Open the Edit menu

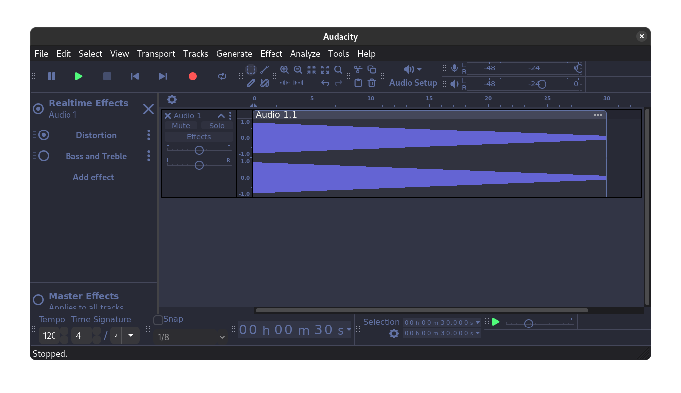click(x=64, y=54)
